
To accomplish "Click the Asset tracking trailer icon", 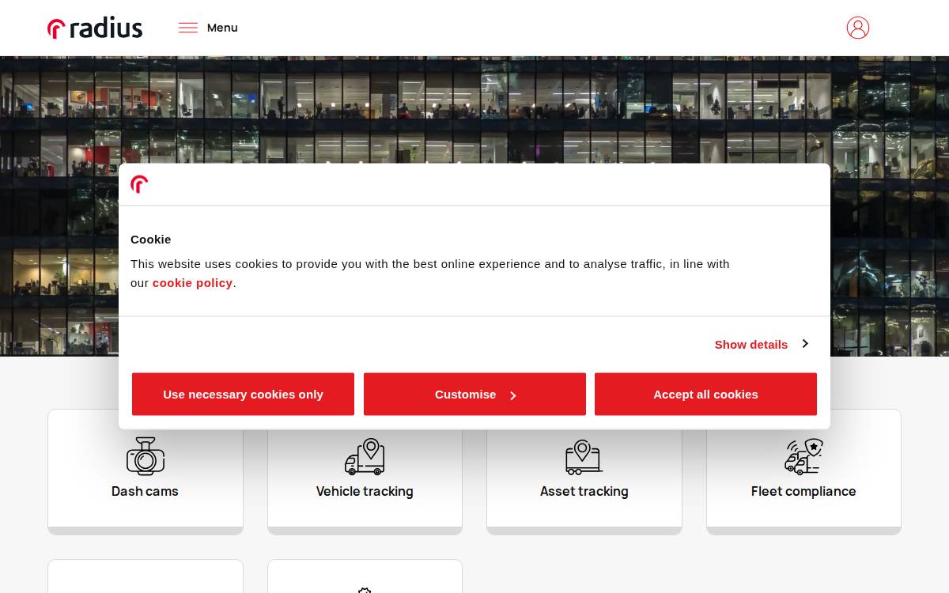I will pyautogui.click(x=584, y=456).
